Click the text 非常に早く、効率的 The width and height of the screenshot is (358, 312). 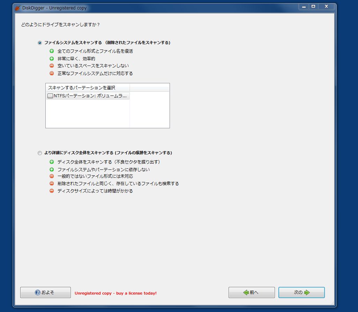76,59
